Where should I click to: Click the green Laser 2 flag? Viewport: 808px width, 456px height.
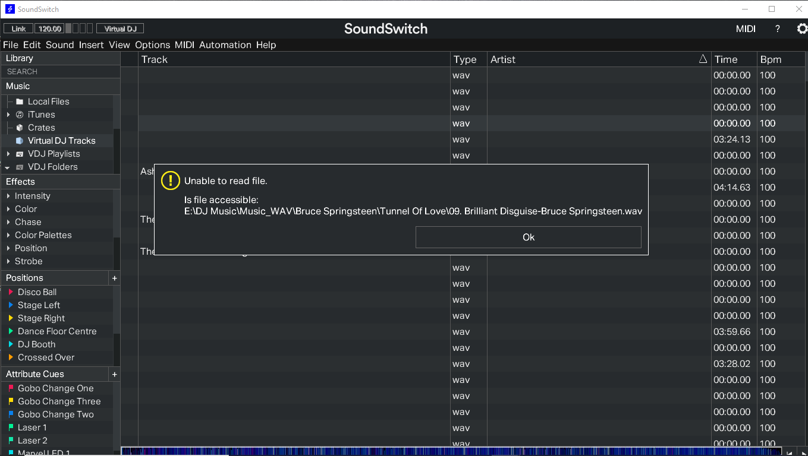click(x=11, y=440)
